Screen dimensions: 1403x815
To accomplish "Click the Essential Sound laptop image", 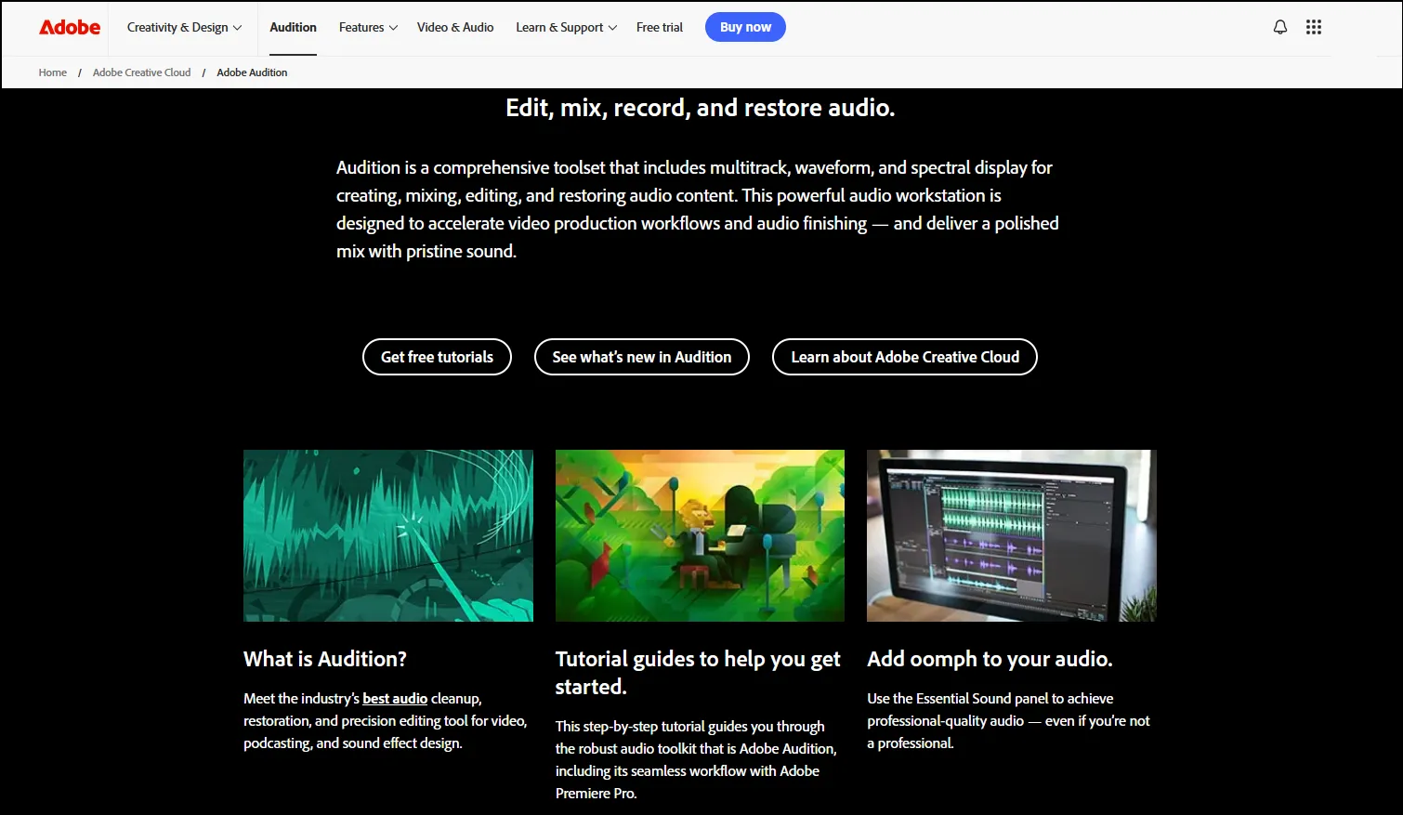I will pyautogui.click(x=1011, y=535).
